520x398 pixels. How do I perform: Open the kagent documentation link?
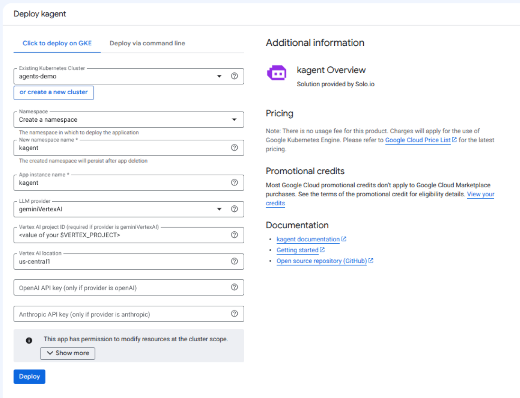pyautogui.click(x=308, y=239)
